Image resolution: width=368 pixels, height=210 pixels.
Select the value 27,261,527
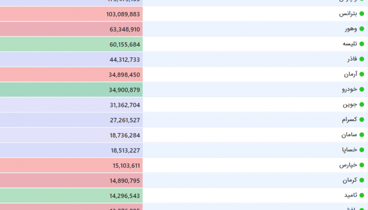125,120
